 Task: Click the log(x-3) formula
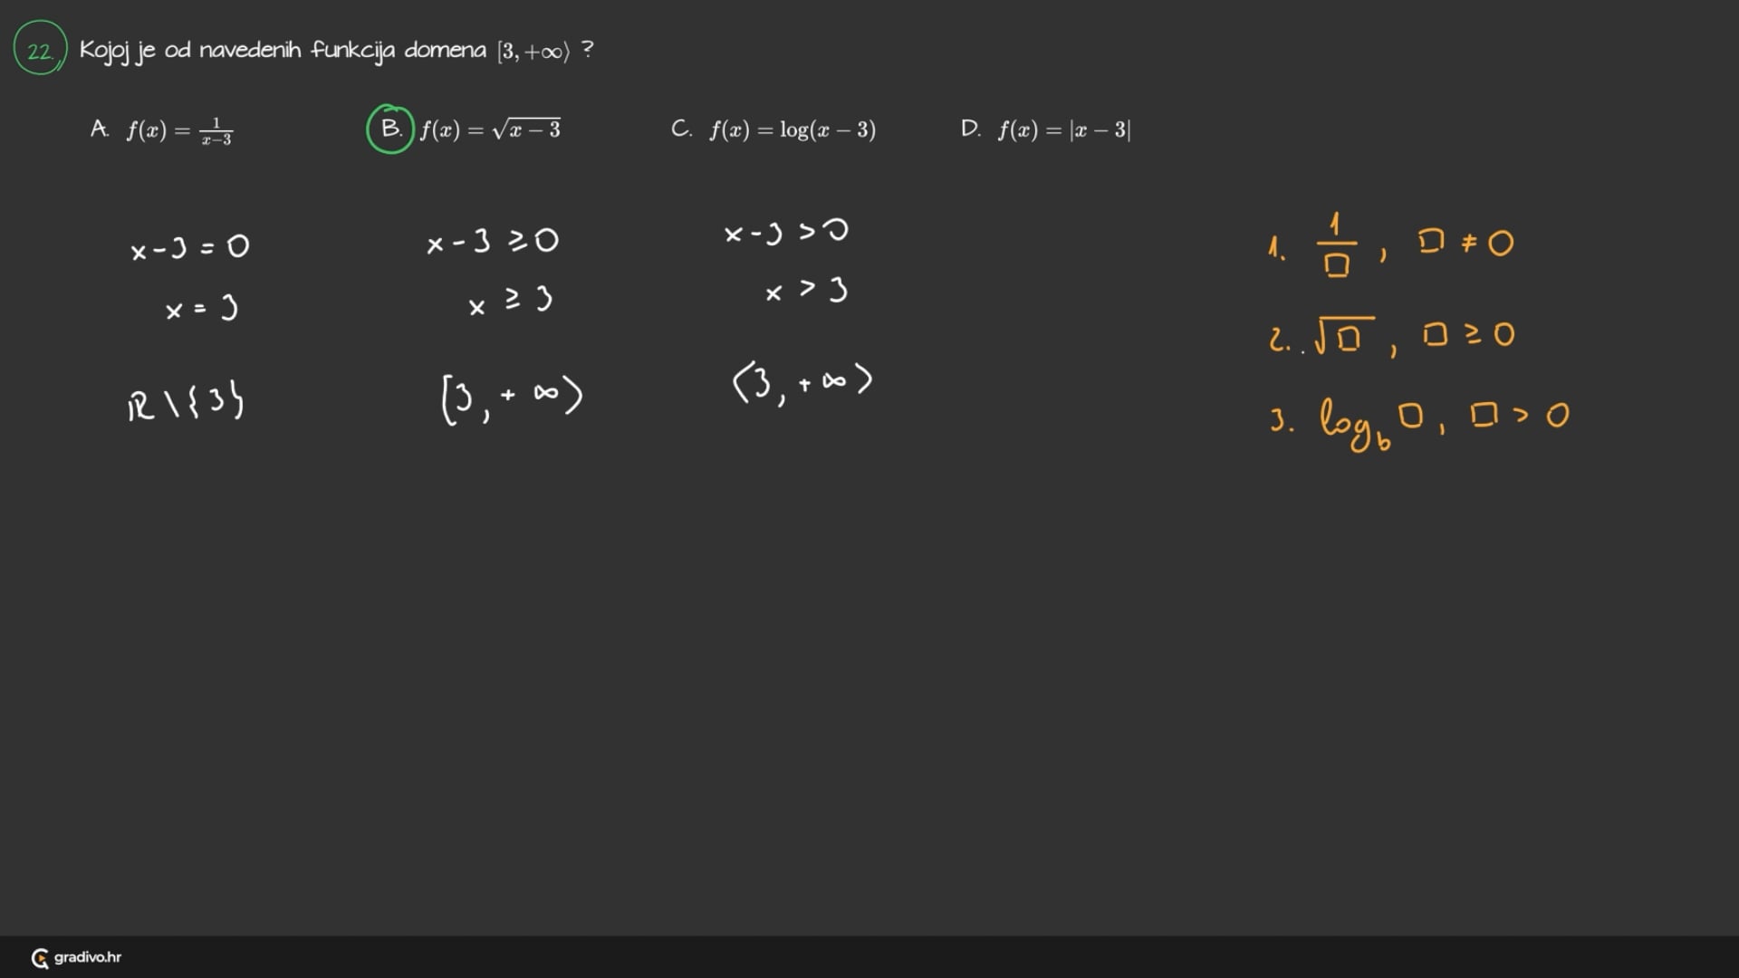coord(793,130)
